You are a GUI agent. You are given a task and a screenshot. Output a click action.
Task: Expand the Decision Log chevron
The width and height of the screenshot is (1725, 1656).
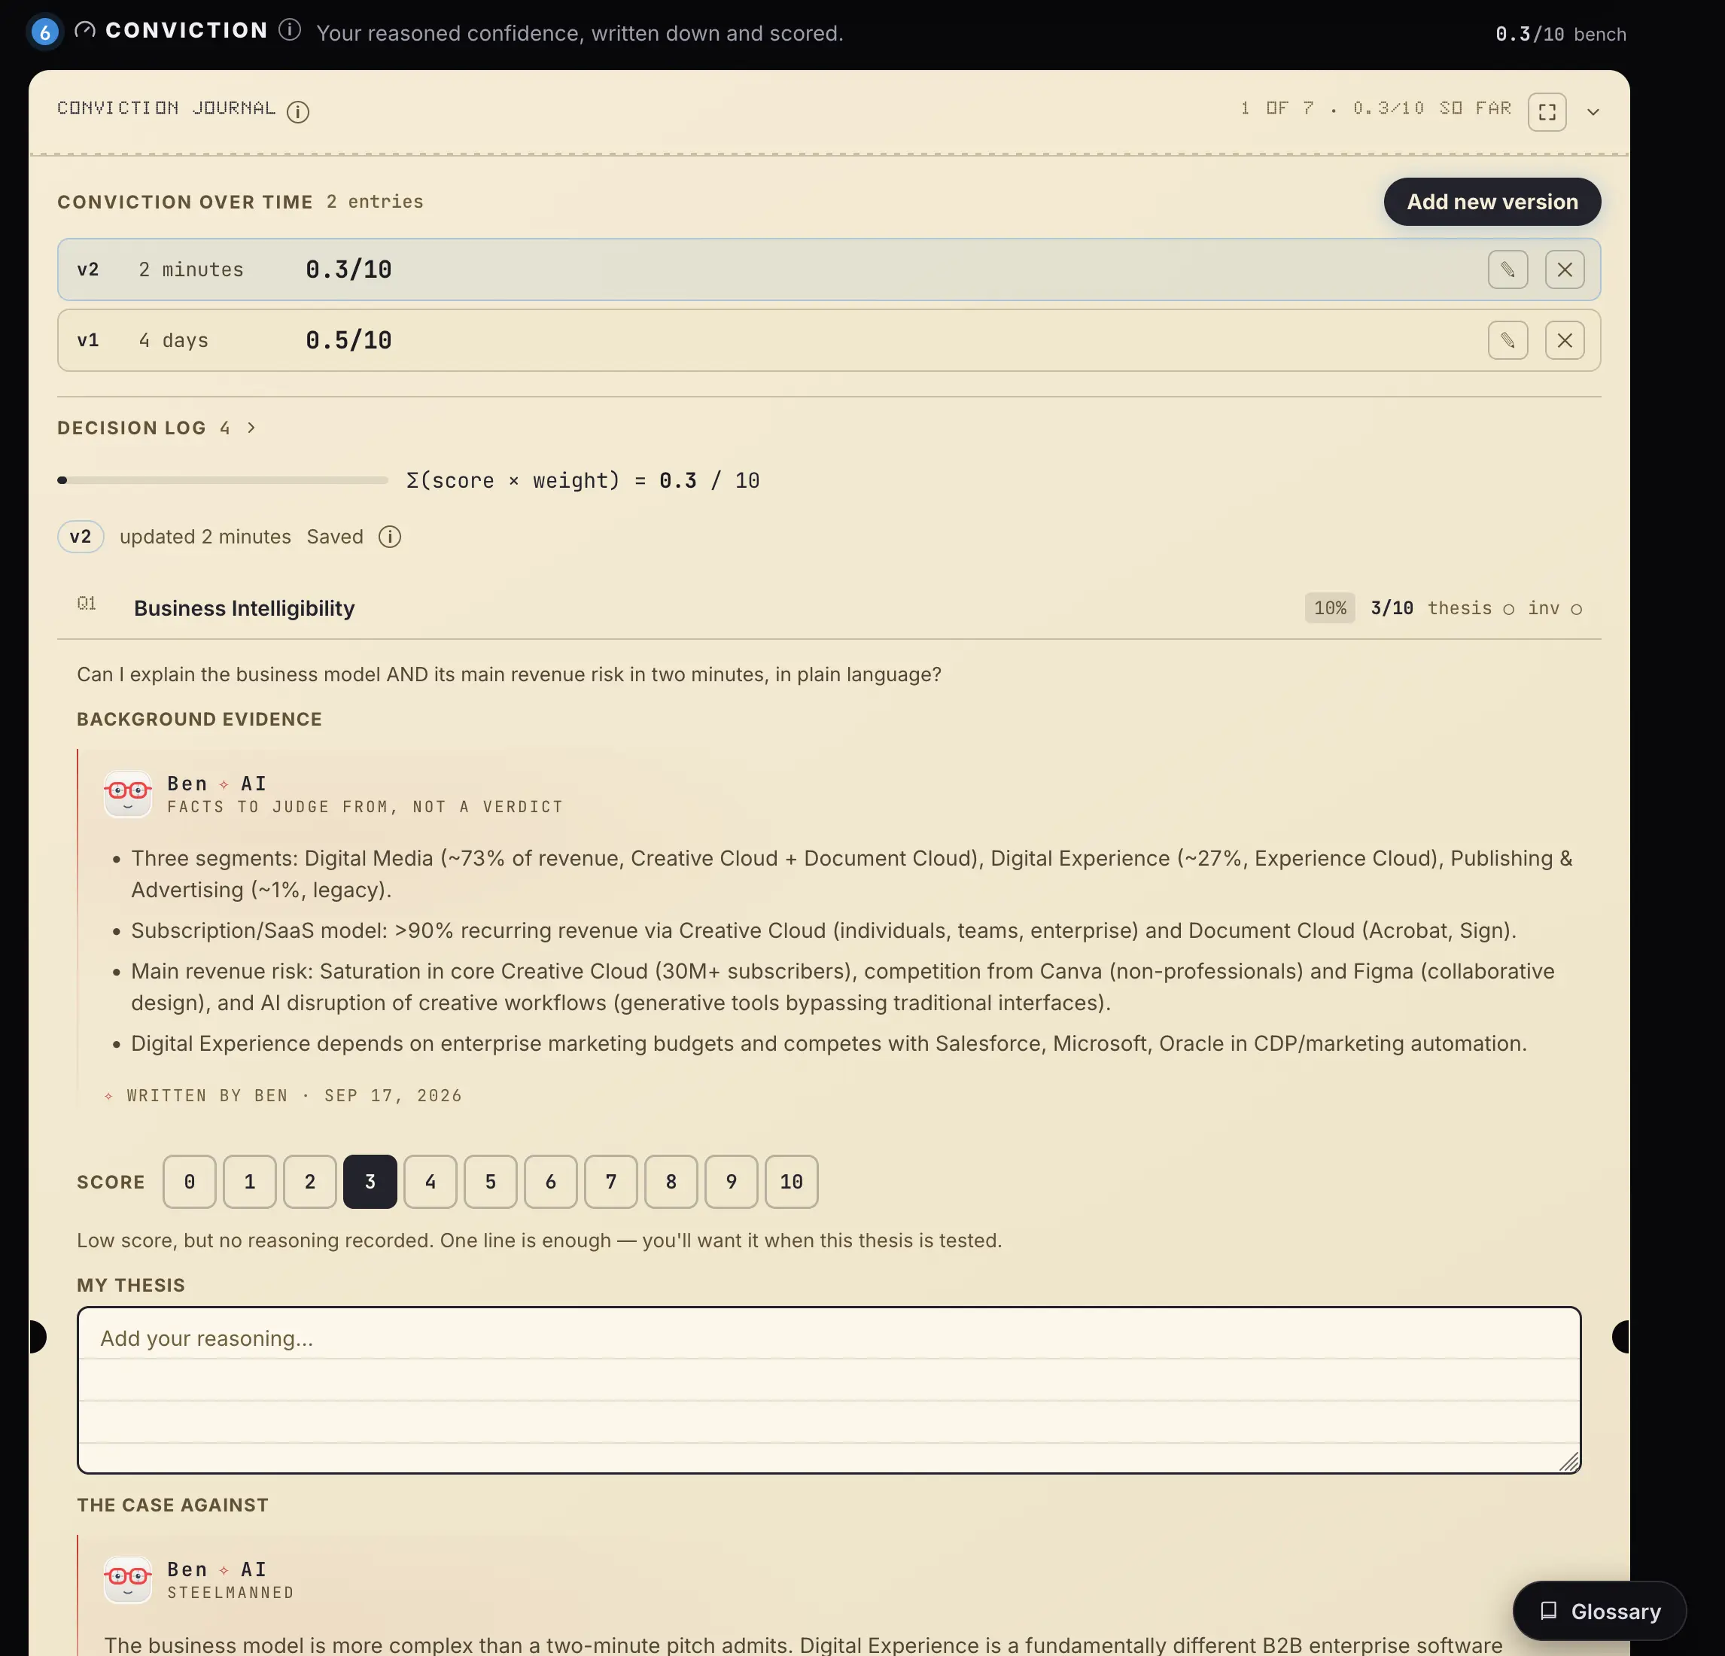point(251,428)
